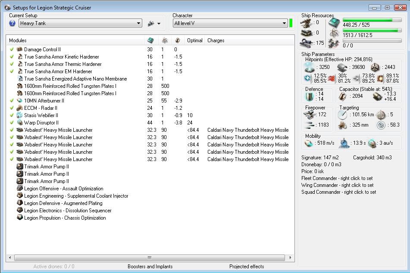410x273 pixels.
Task: Toggle the True Sansha Armor Kinetic Hardener checkmark
Action: coord(12,56)
